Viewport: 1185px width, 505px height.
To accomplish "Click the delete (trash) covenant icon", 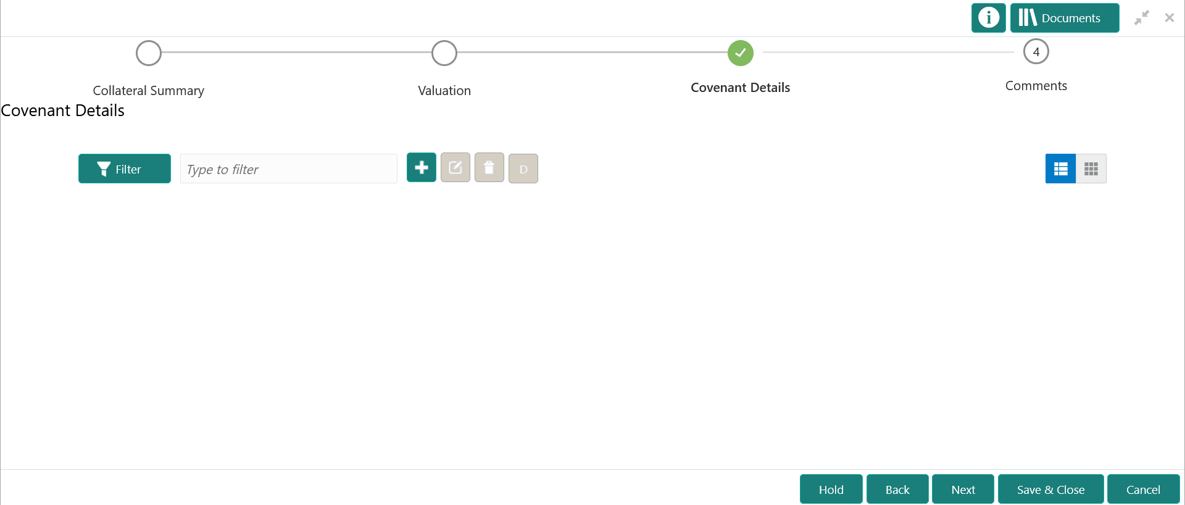I will pos(489,167).
